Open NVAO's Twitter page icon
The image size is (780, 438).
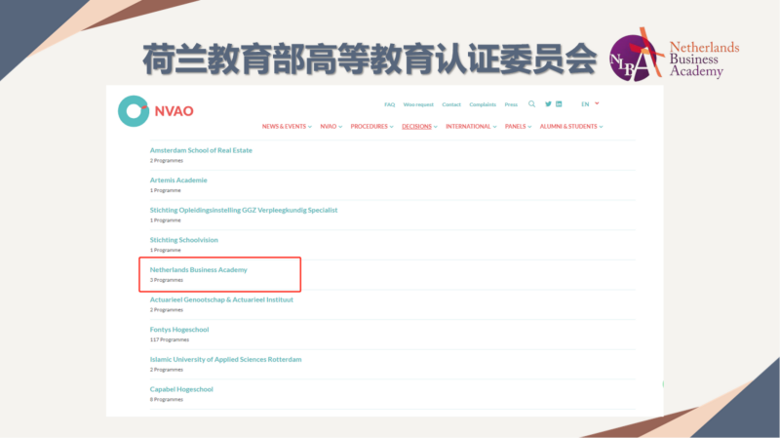point(548,104)
